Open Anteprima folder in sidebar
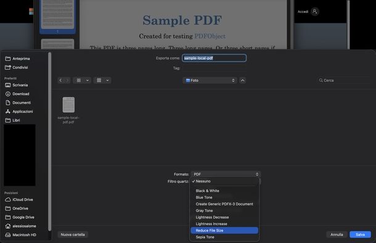The image size is (376, 243). (17, 59)
